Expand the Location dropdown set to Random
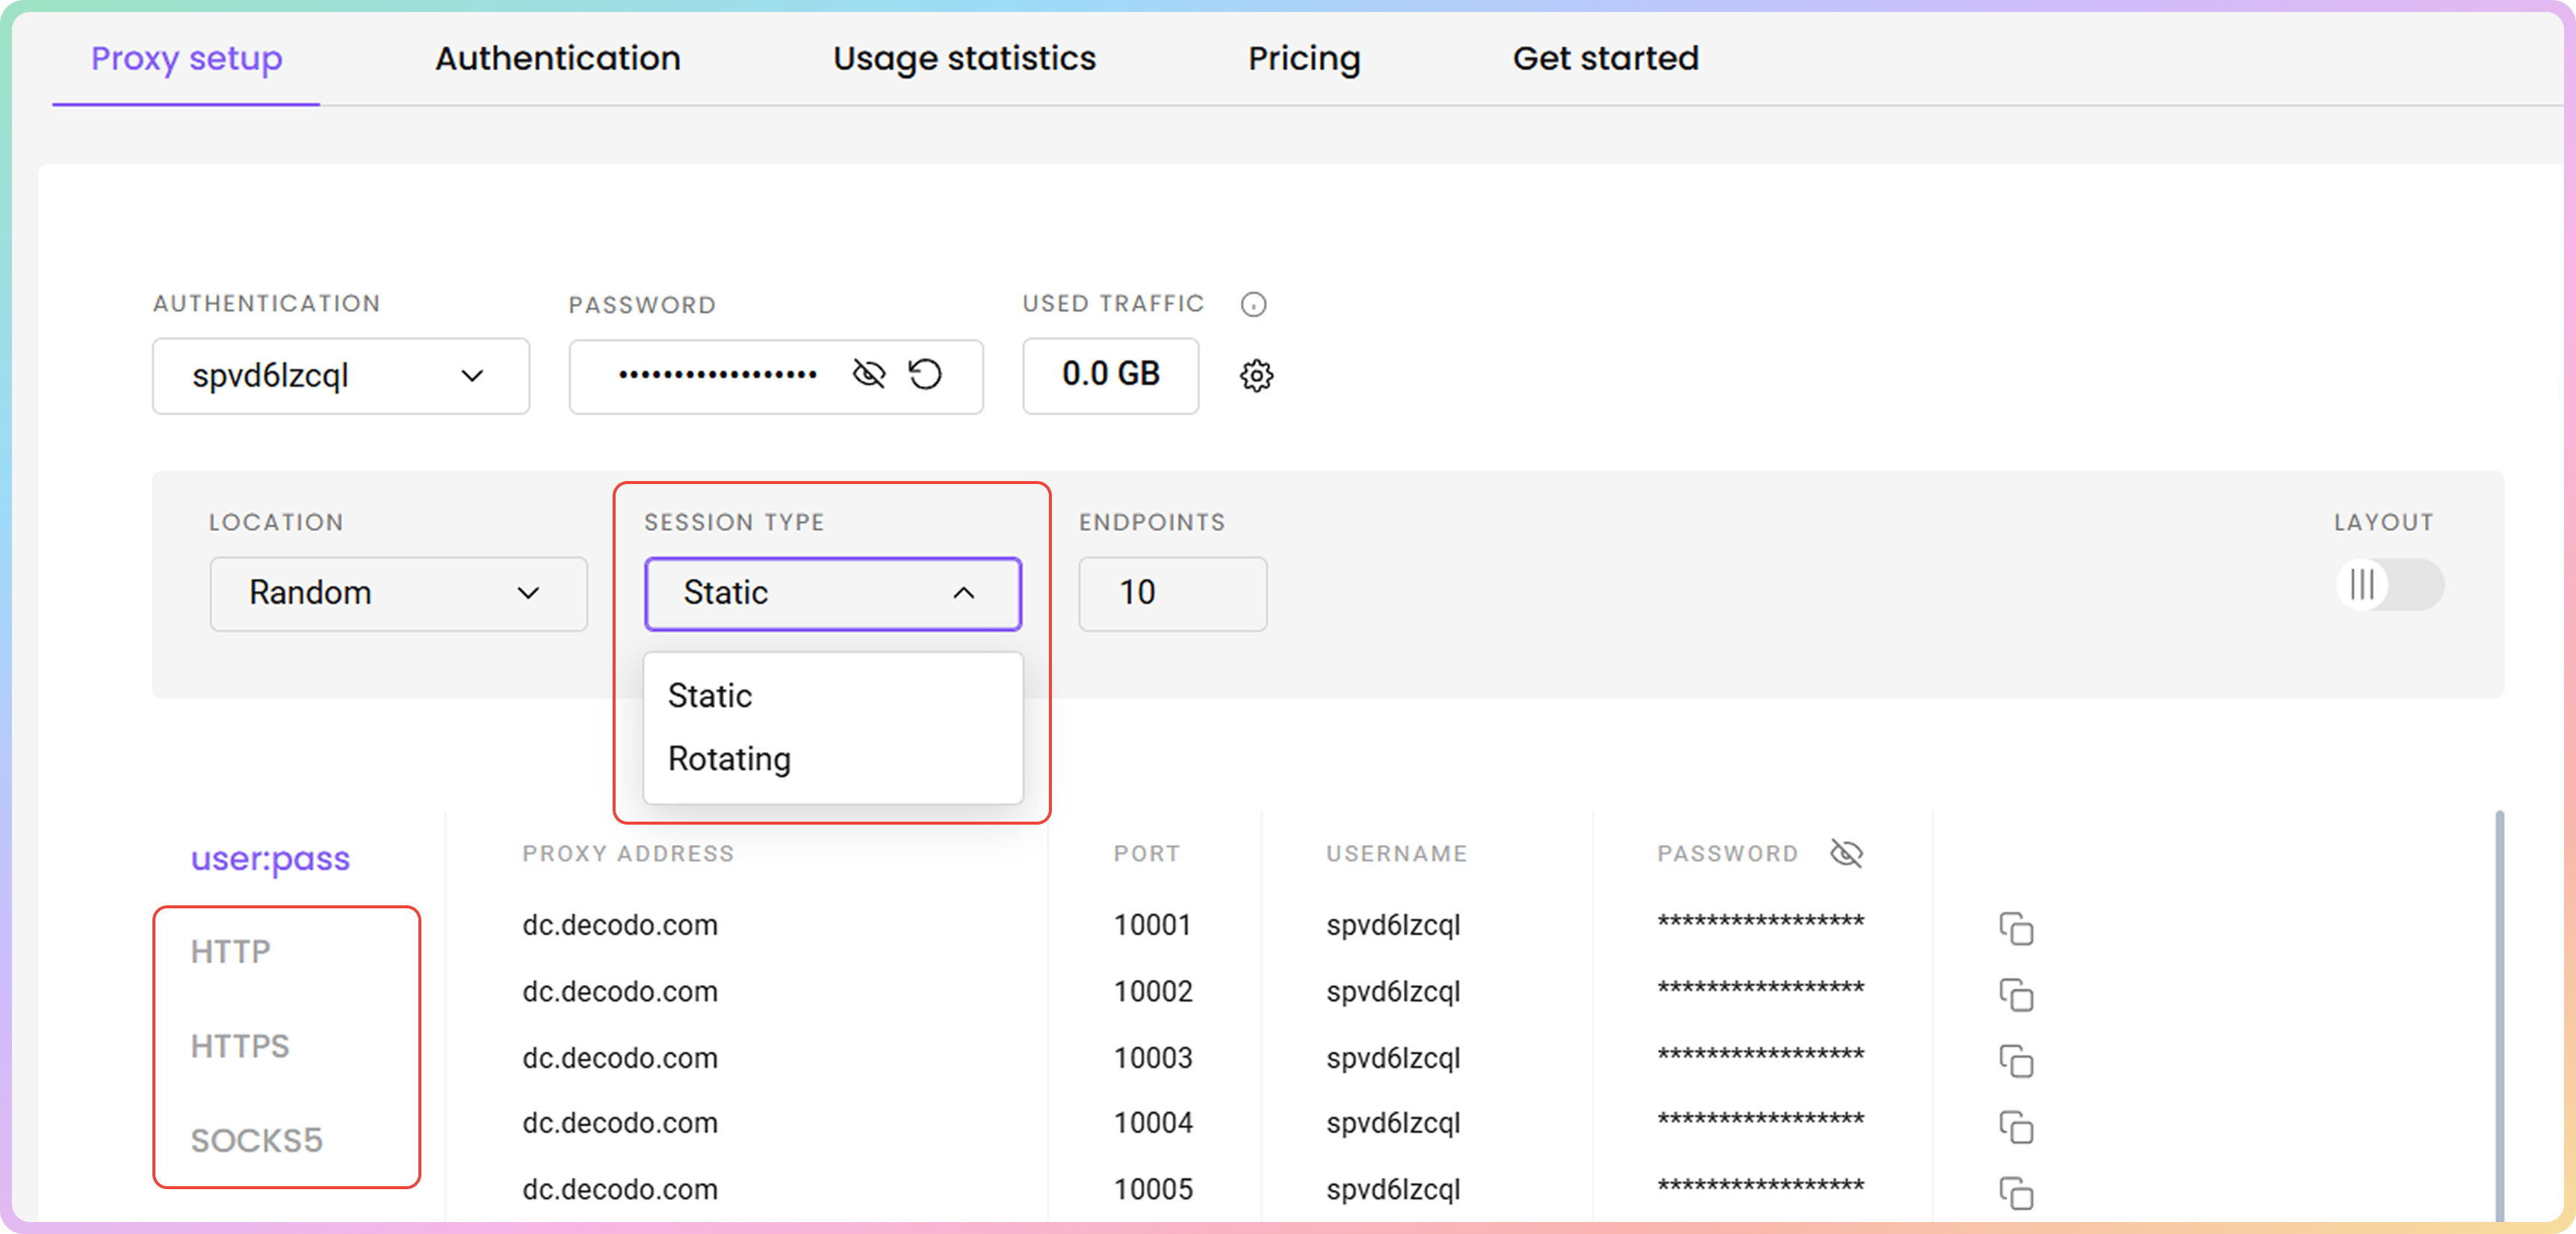 point(398,593)
